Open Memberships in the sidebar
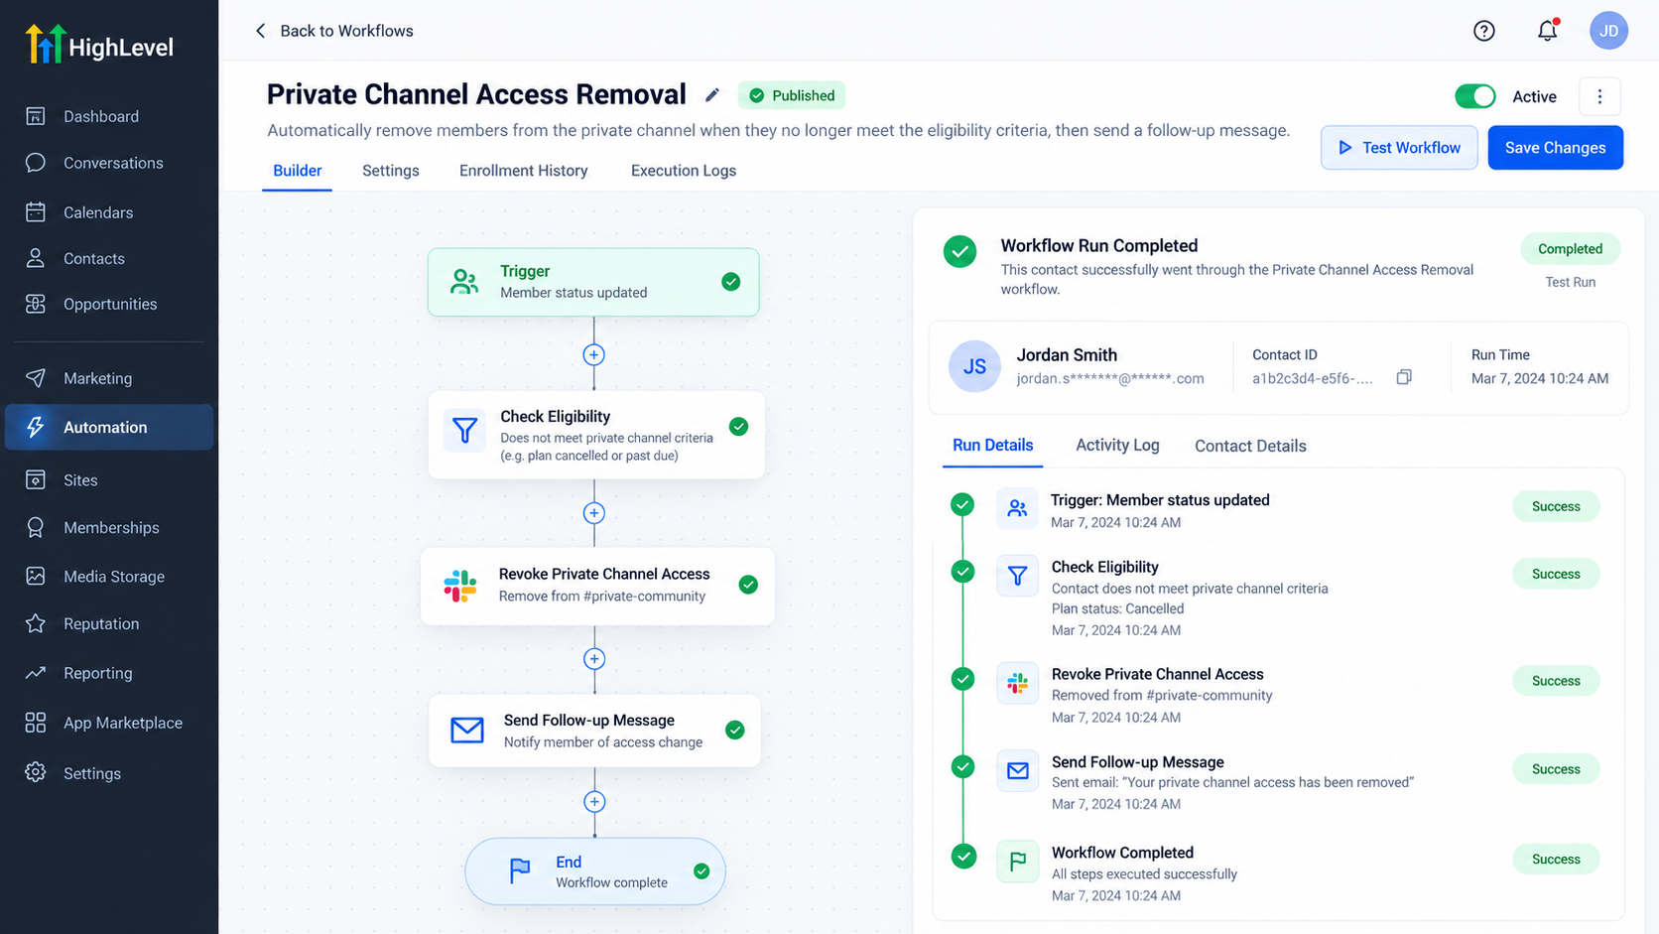 pyautogui.click(x=109, y=528)
